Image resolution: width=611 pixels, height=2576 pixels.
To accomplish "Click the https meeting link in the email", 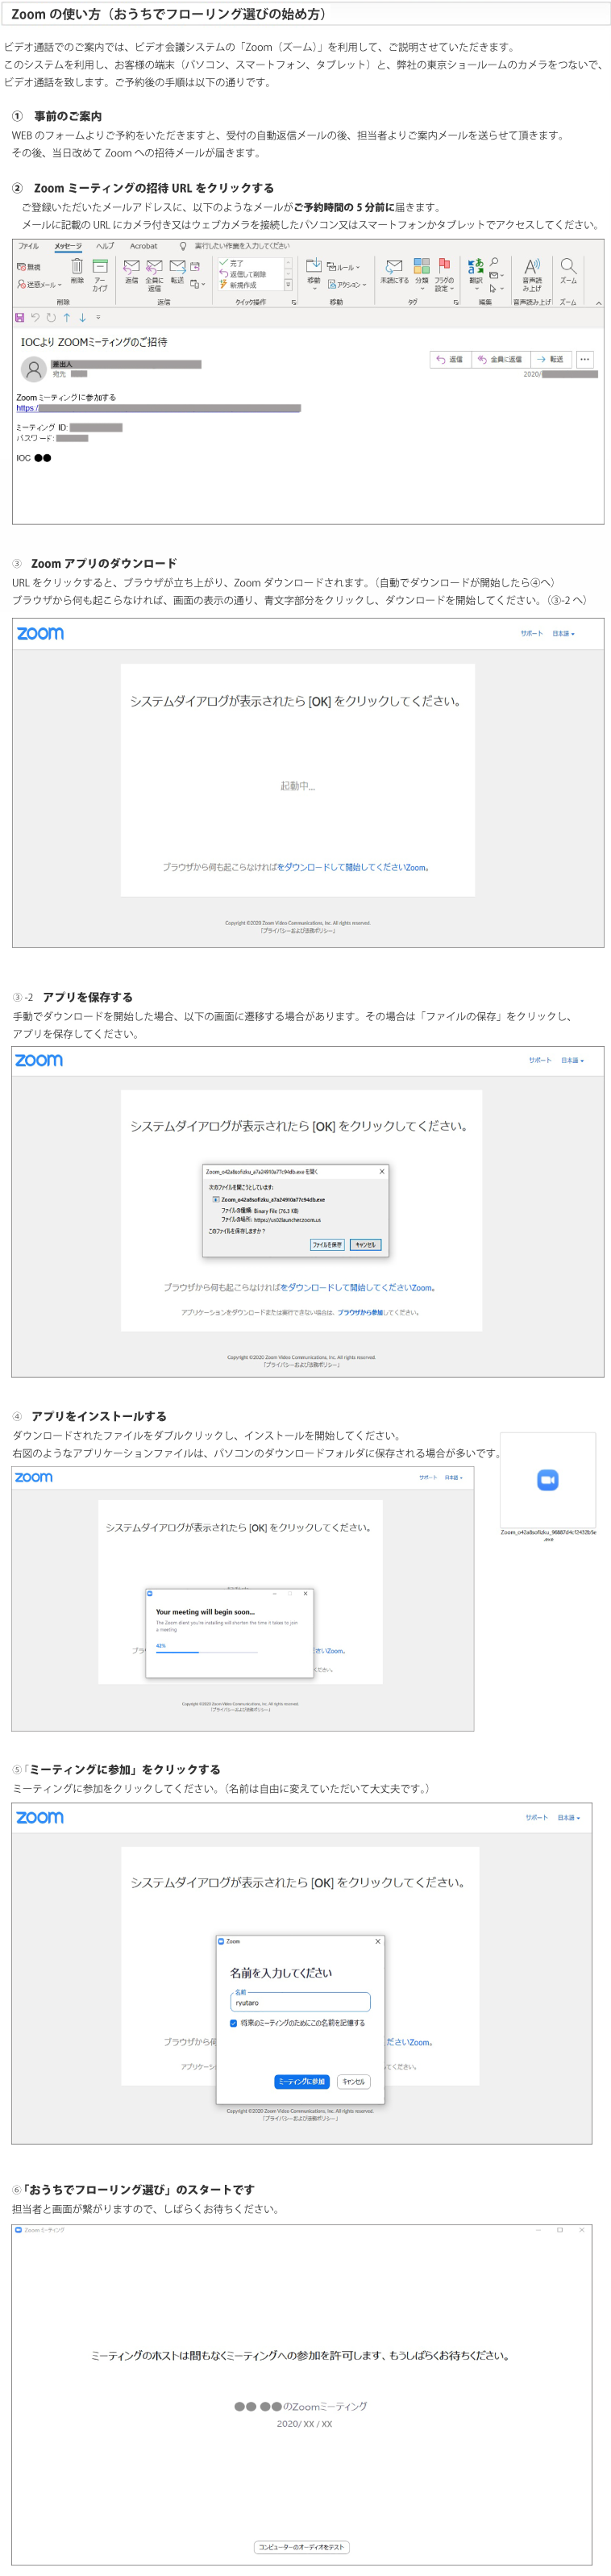I will (x=158, y=408).
